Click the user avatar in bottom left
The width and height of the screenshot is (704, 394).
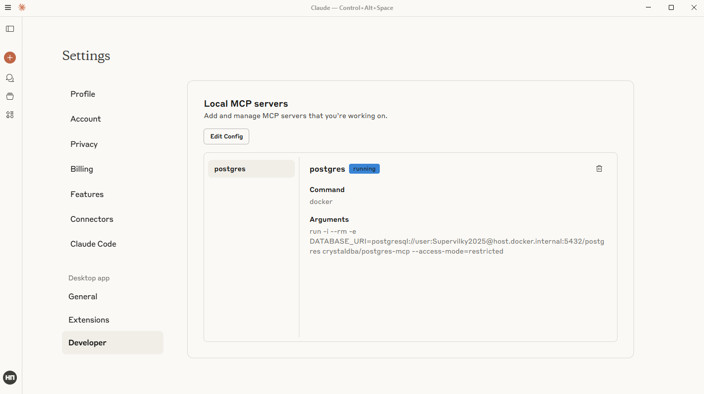(10, 378)
